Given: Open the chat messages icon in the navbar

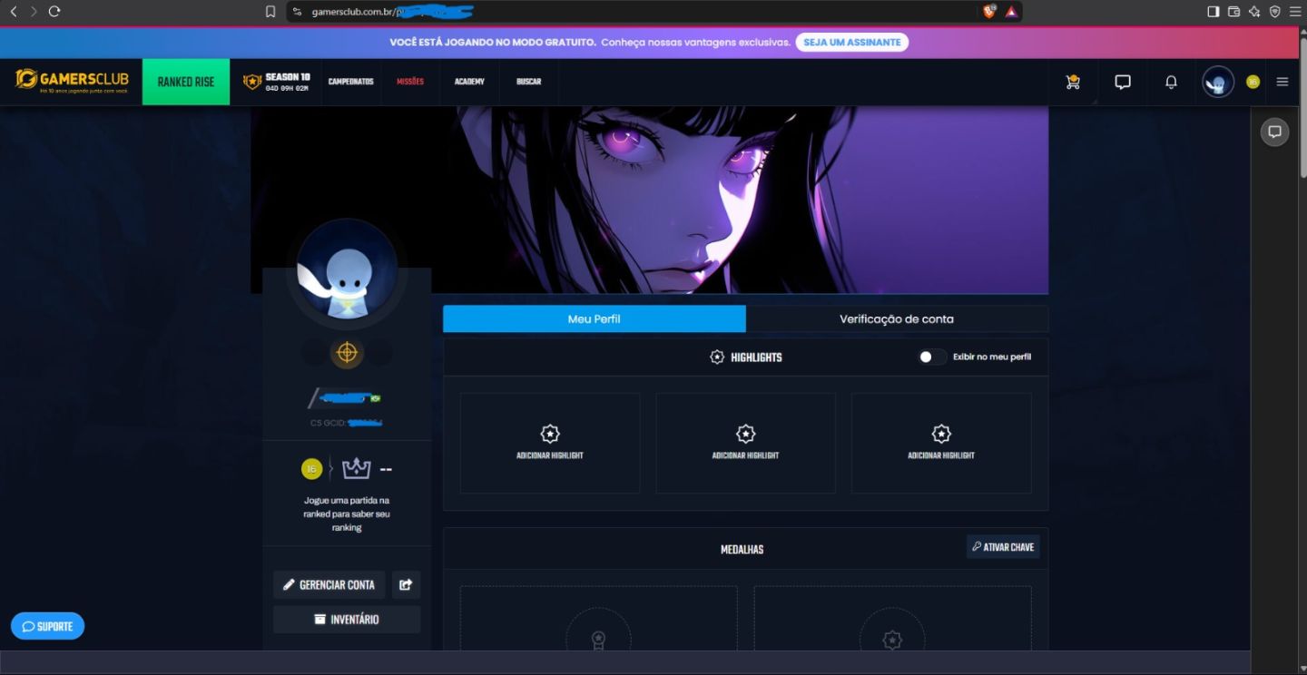Looking at the screenshot, I should pos(1123,82).
